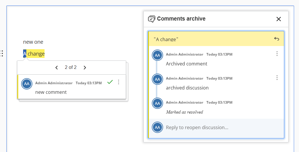Click the quoted "A change" header text
This screenshot has height=152, width=299.
point(166,39)
